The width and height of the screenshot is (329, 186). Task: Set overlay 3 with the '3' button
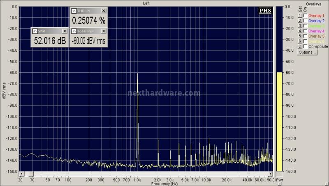(x=300, y=26)
